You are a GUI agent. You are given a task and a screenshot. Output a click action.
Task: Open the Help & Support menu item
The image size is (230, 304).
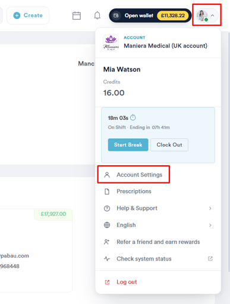coord(158,208)
